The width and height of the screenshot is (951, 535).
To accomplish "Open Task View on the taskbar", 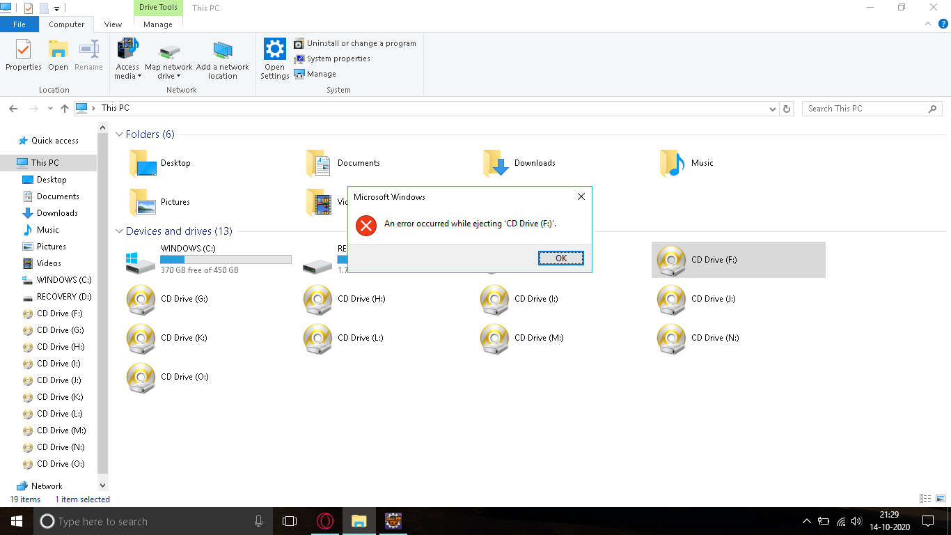I will pyautogui.click(x=290, y=521).
